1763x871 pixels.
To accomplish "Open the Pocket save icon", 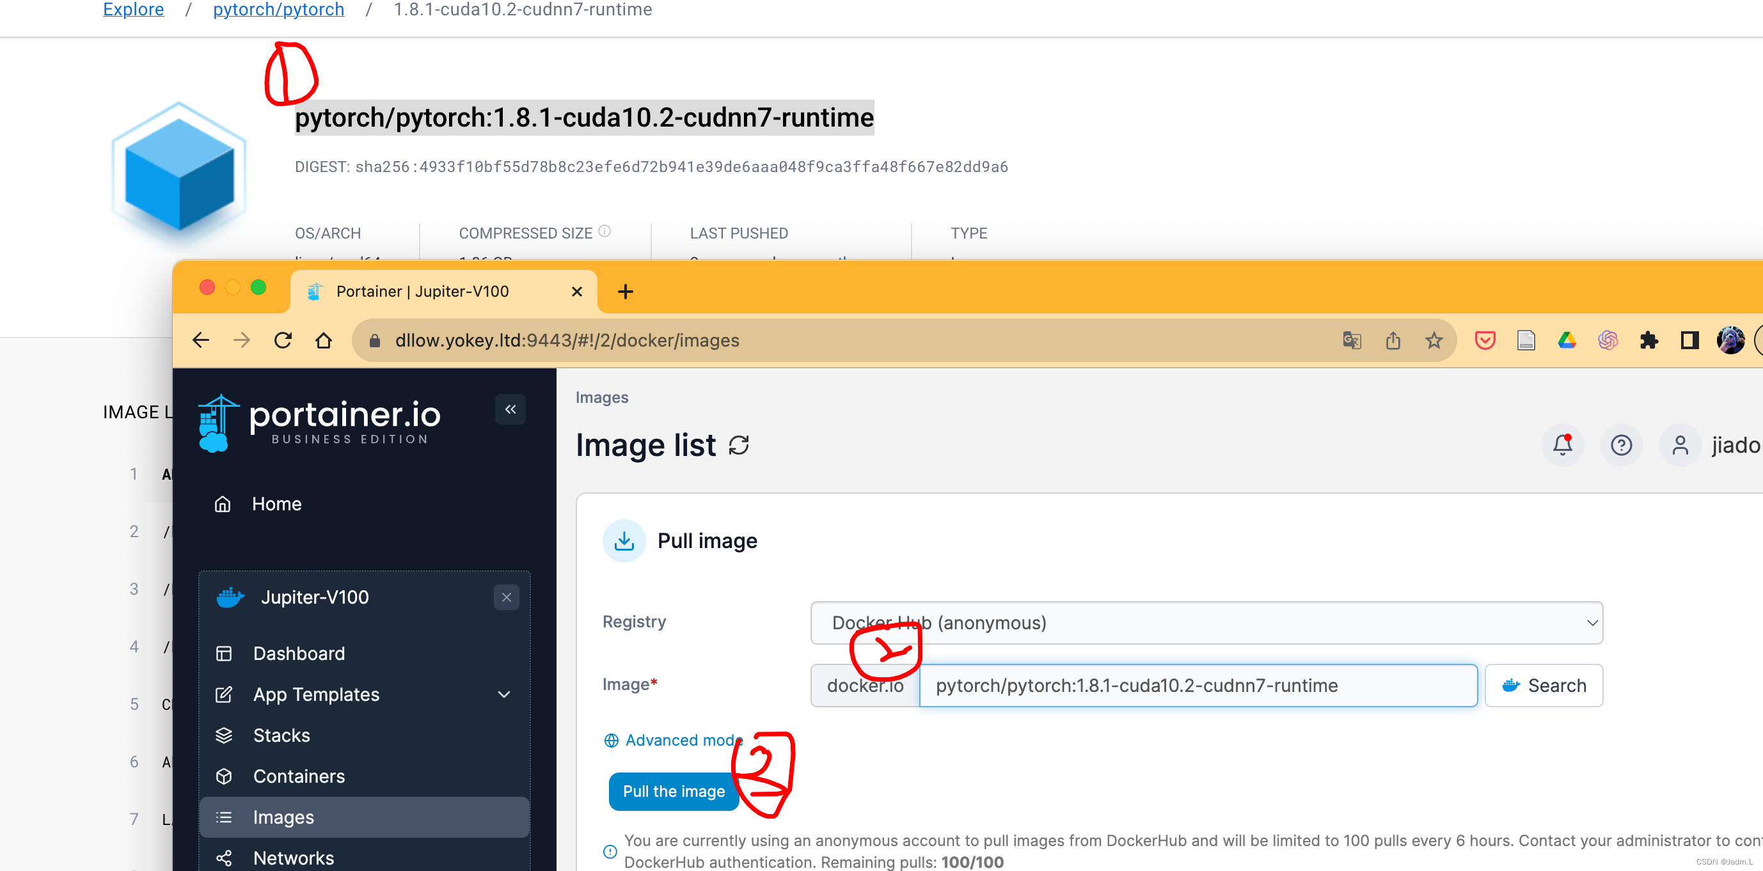I will [1485, 340].
